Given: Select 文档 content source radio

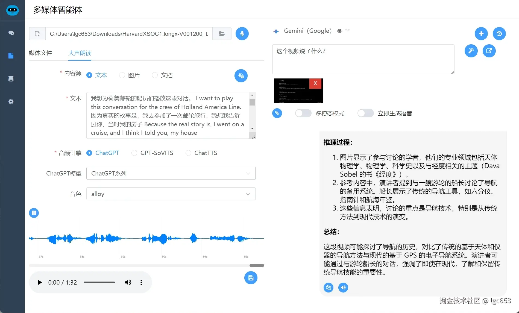Looking at the screenshot, I should point(155,75).
